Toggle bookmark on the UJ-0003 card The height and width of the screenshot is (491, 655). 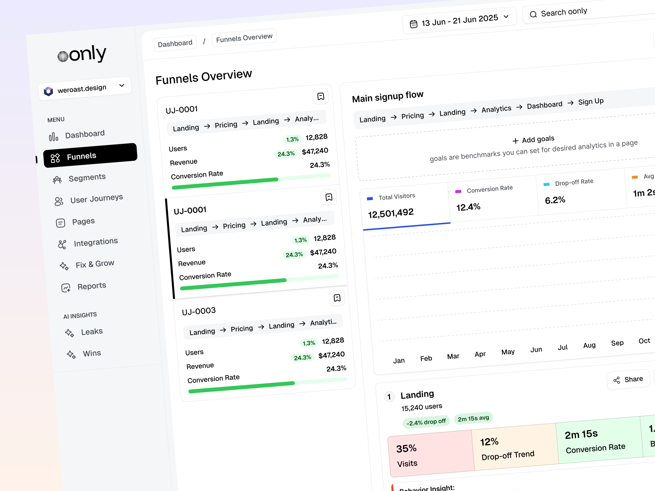(337, 298)
